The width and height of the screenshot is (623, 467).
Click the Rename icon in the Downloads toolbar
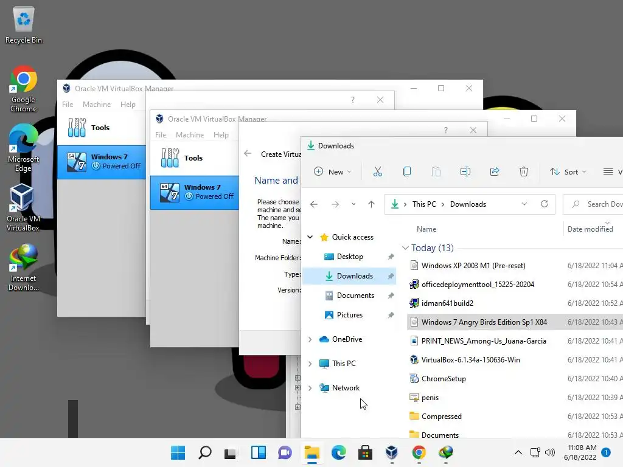pos(465,171)
